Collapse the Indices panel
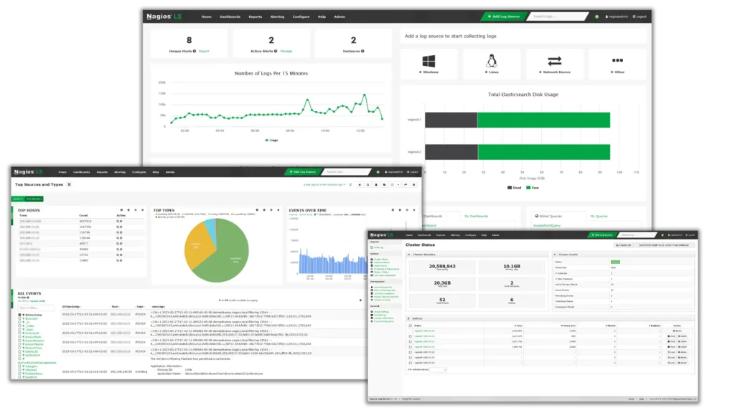Viewport: 735px width, 413px height. coord(408,318)
